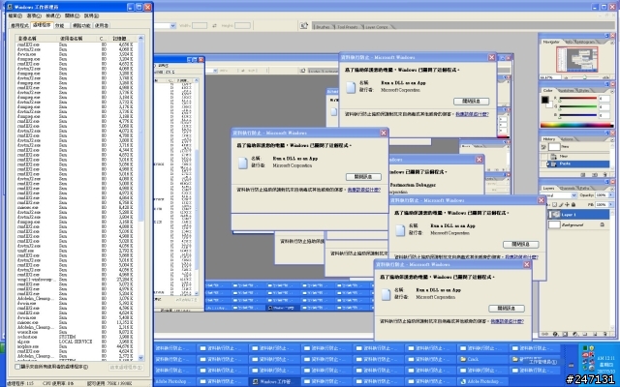Open the Actions tab beside History

point(567,139)
